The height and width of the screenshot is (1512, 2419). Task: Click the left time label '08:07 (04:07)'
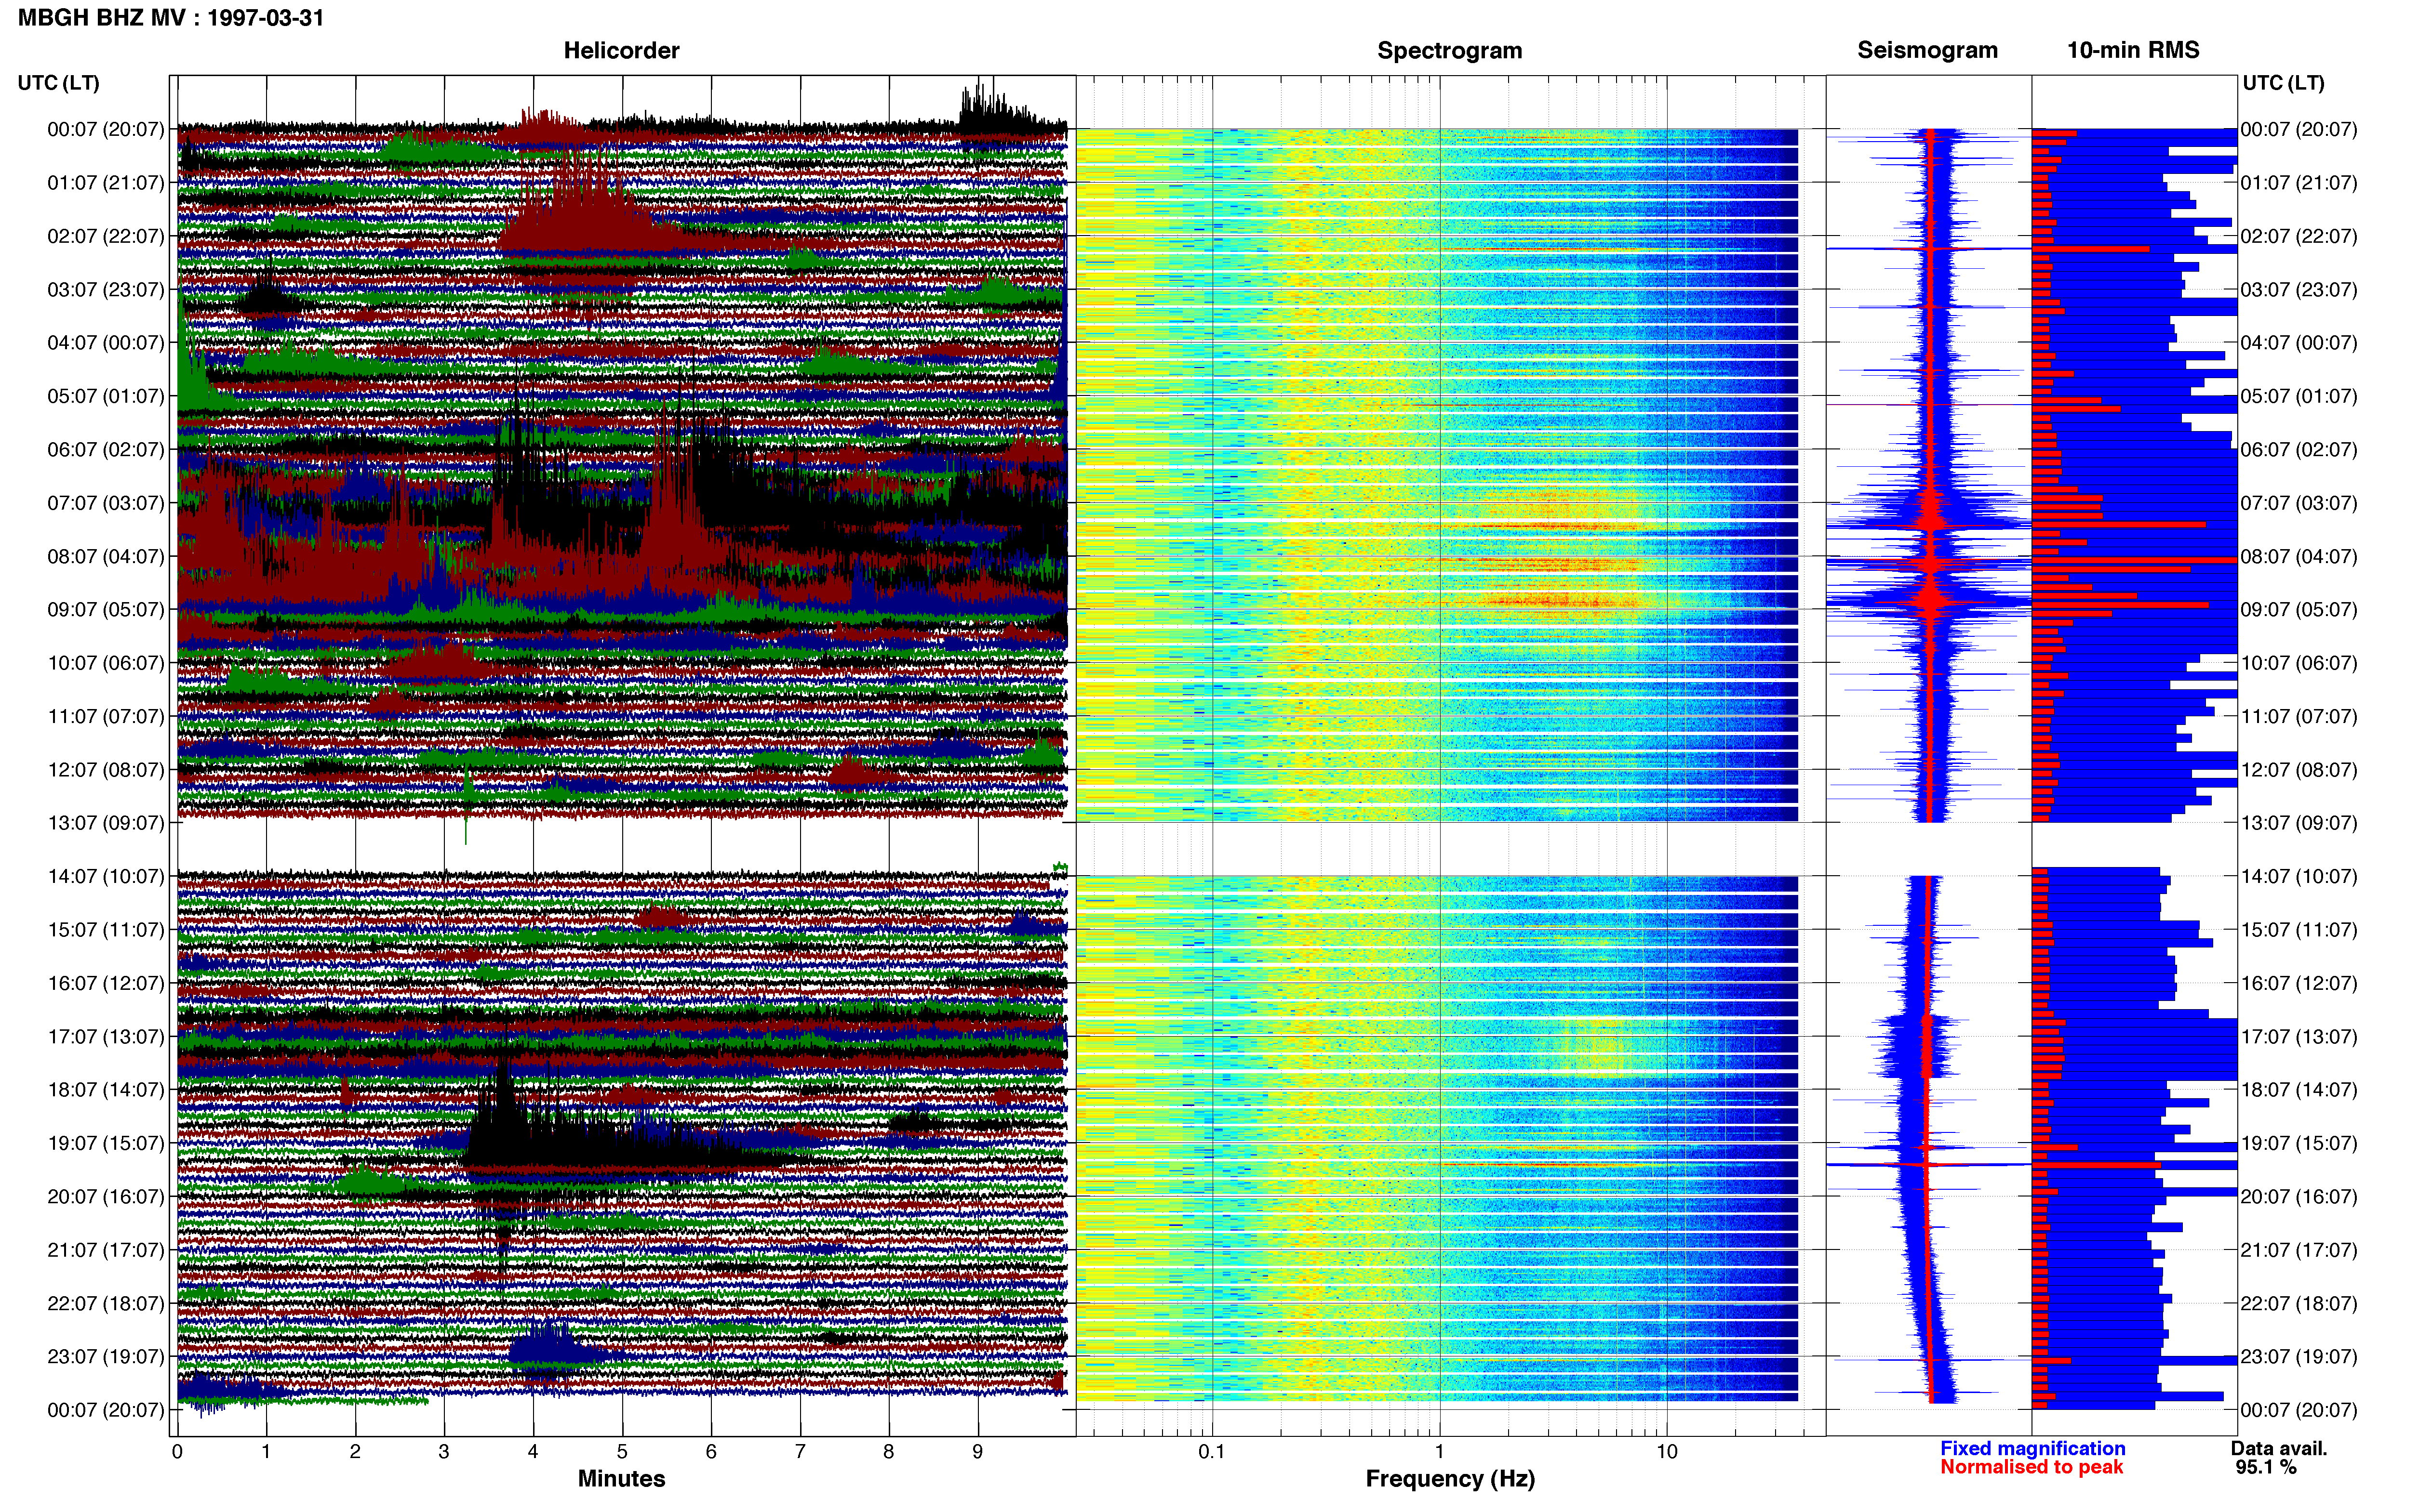[x=105, y=556]
